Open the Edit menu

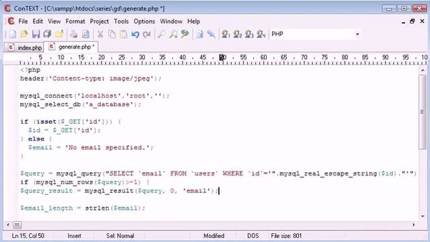(x=38, y=21)
